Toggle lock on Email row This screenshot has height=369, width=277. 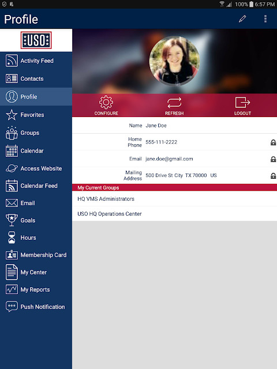[273, 159]
